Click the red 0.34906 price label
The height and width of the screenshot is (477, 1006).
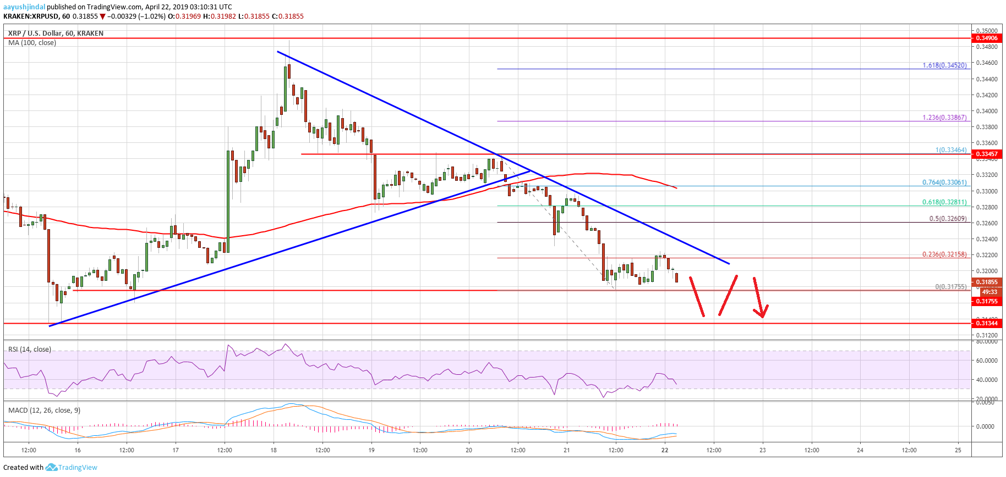pos(987,38)
